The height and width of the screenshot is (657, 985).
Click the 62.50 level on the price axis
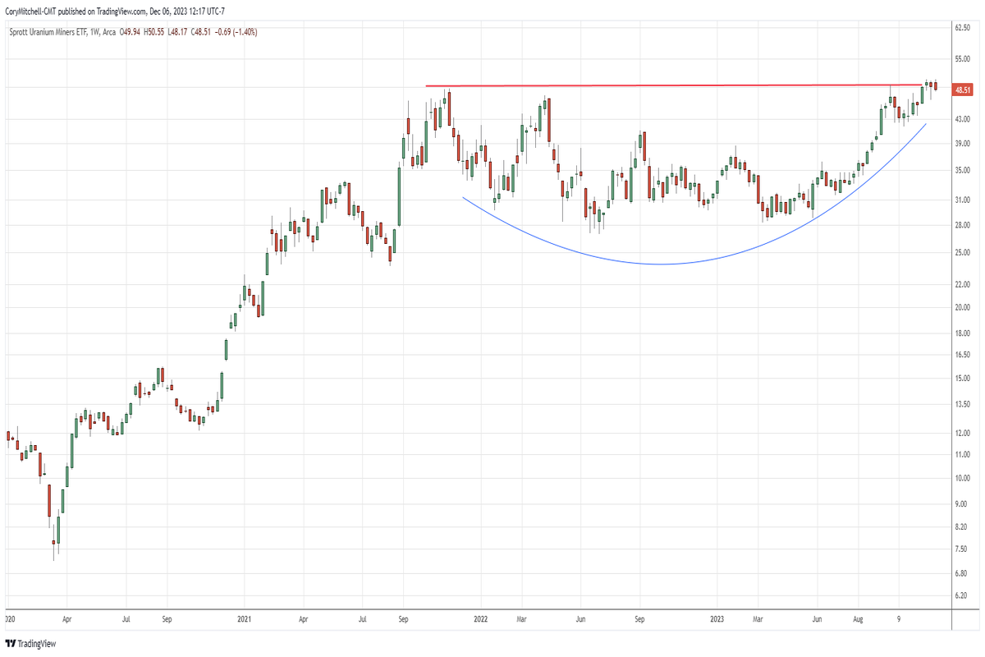963,27
